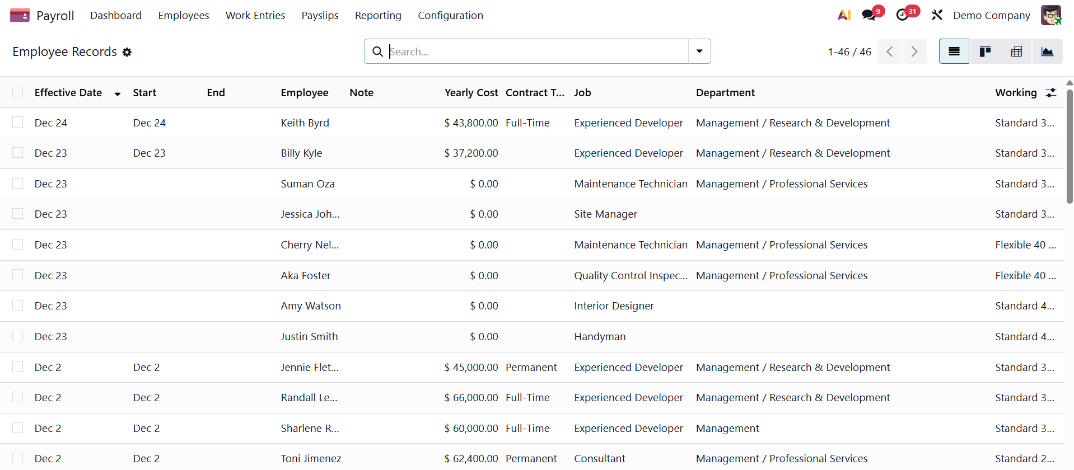Check the Cherry Nel... row checkbox
Image resolution: width=1074 pixels, height=470 pixels.
18,245
